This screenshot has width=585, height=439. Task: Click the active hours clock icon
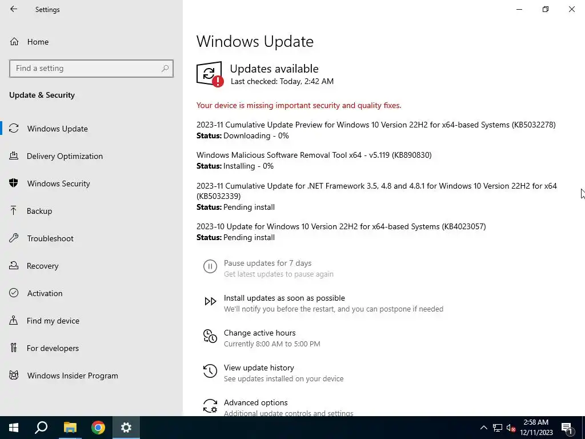pyautogui.click(x=210, y=336)
